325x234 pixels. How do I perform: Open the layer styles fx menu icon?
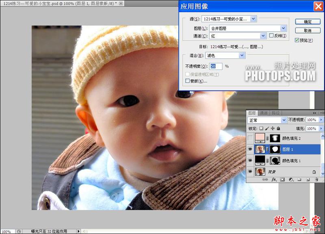274,179
